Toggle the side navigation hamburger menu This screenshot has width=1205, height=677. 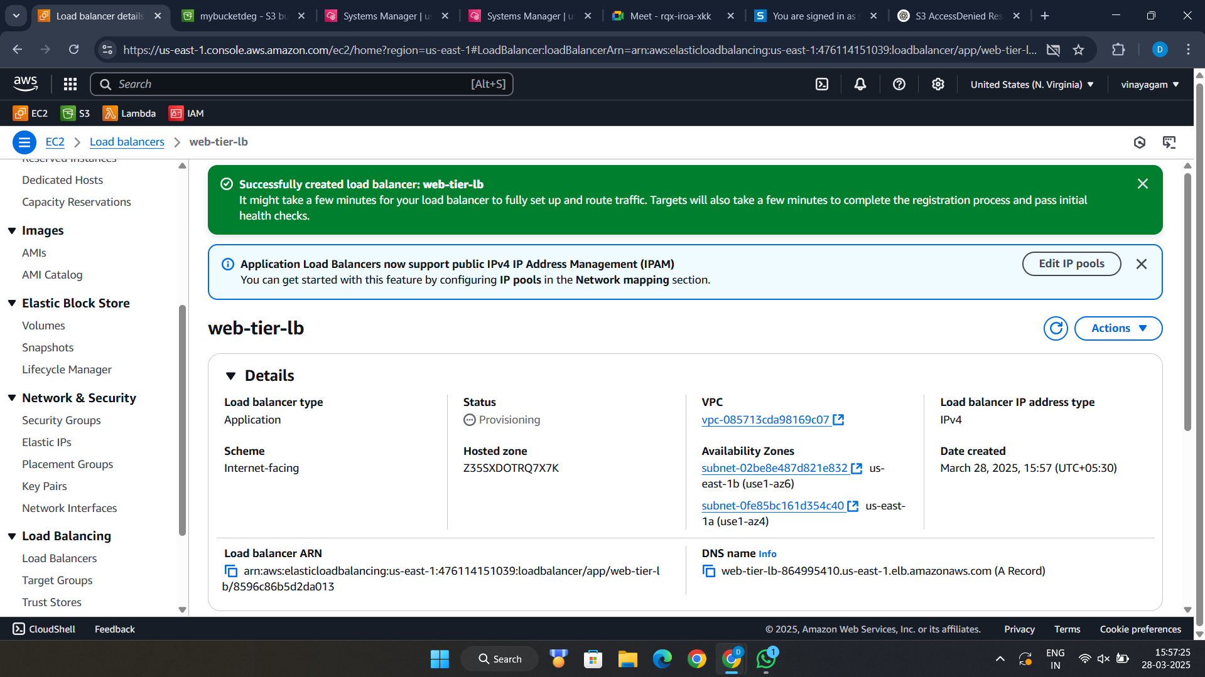[x=24, y=142]
